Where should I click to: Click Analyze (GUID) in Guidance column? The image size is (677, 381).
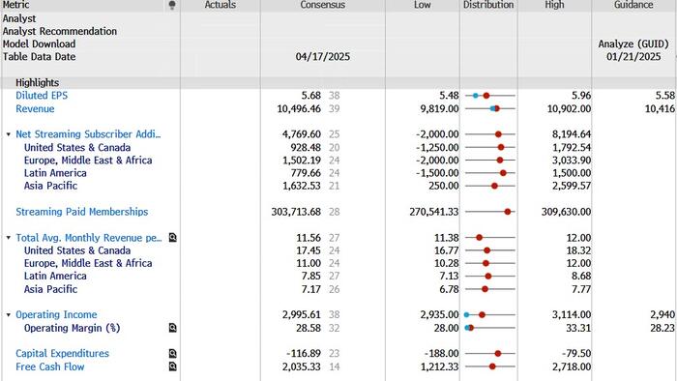633,44
